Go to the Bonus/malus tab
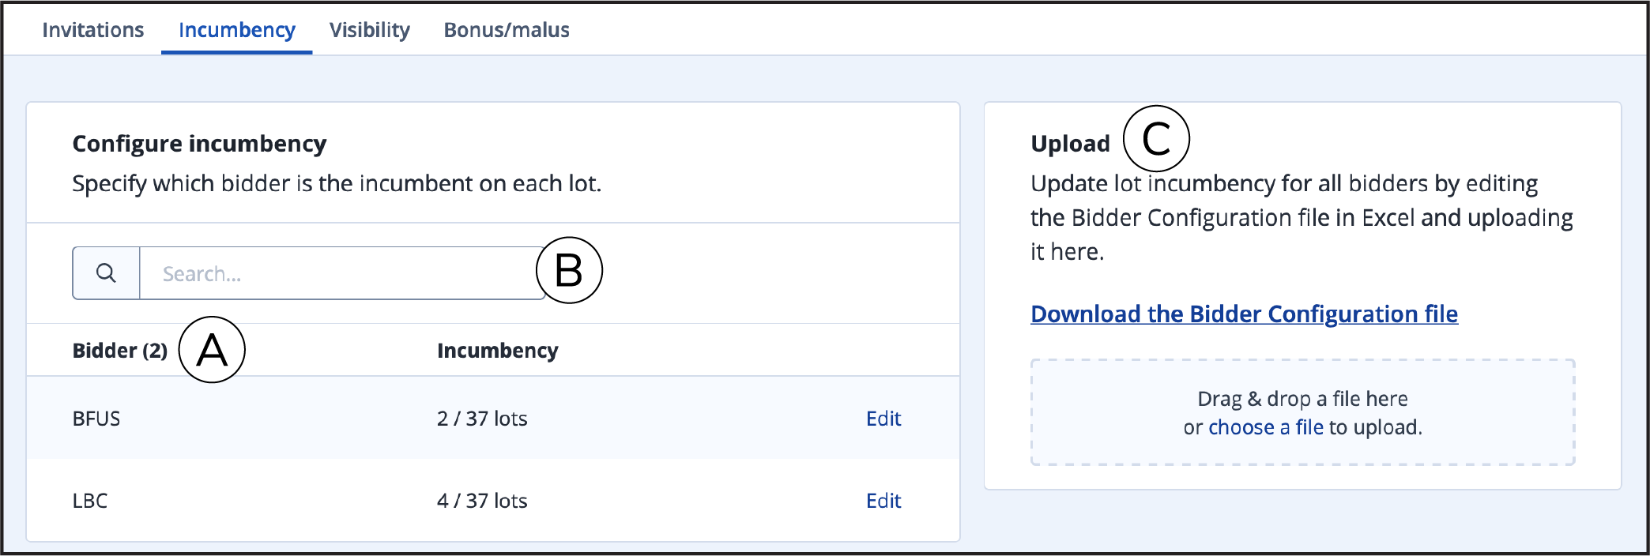 point(507,30)
